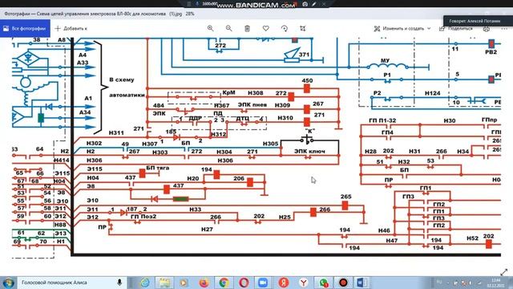Zoom out of the photo
Viewport: 513px width, 289px height.
pyautogui.click(x=228, y=29)
